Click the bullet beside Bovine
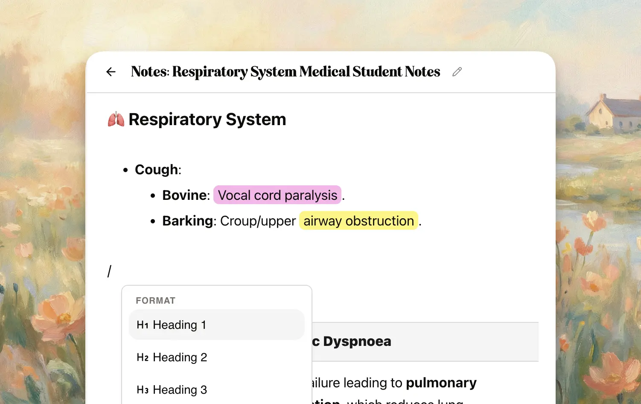Screen dimensions: 641x404 [153, 195]
